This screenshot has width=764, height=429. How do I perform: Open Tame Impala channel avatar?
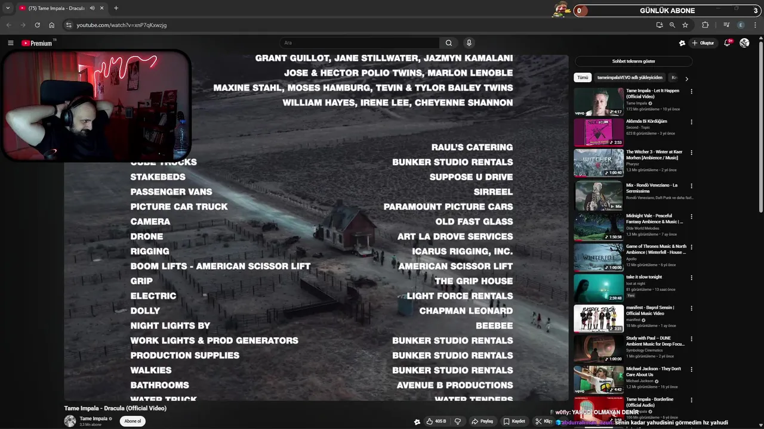click(x=70, y=421)
